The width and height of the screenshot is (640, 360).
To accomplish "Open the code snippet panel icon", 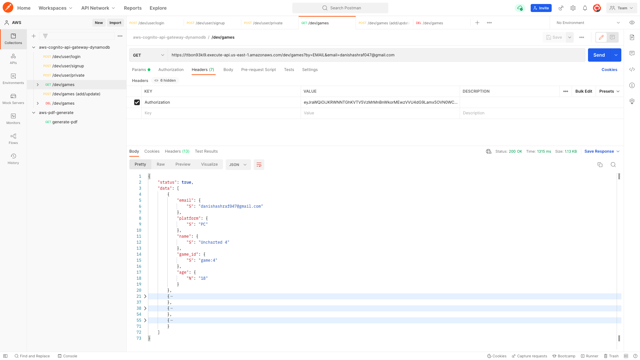I will click(x=632, y=69).
